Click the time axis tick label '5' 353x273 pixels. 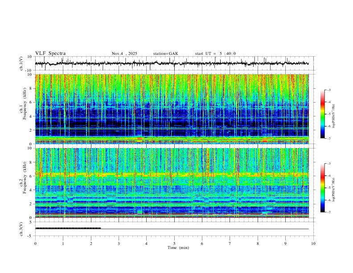pyautogui.click(x=174, y=244)
